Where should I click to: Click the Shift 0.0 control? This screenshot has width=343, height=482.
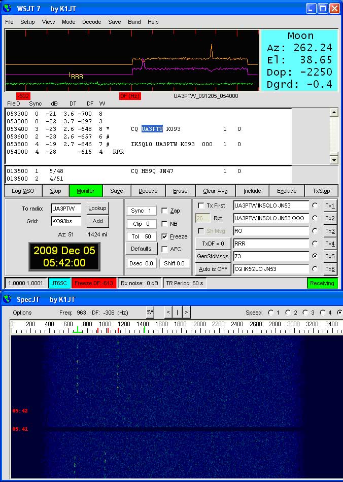tap(174, 263)
